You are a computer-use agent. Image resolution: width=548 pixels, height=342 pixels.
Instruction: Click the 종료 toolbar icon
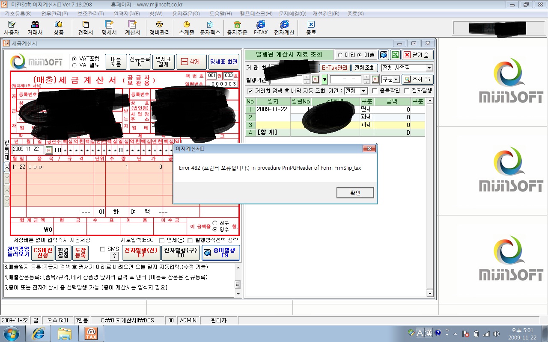[311, 28]
